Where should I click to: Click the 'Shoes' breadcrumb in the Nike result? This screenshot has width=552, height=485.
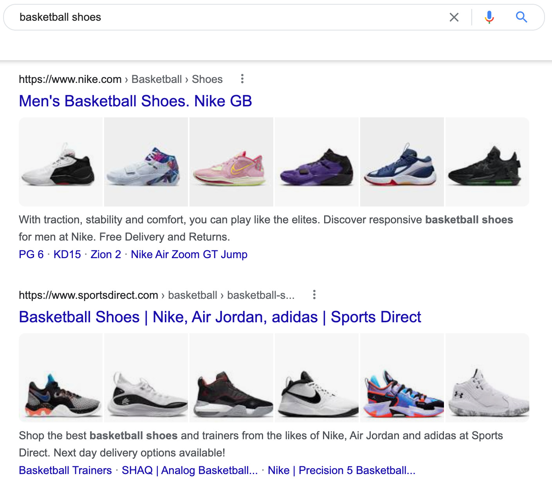coord(207,79)
